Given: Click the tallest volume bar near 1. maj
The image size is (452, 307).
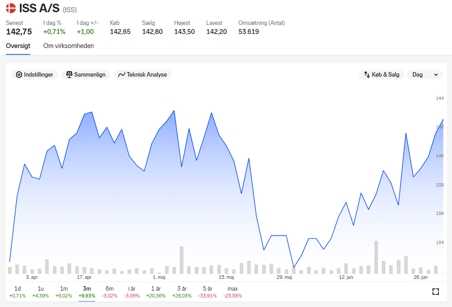Looking at the screenshot, I should pyautogui.click(x=182, y=260).
